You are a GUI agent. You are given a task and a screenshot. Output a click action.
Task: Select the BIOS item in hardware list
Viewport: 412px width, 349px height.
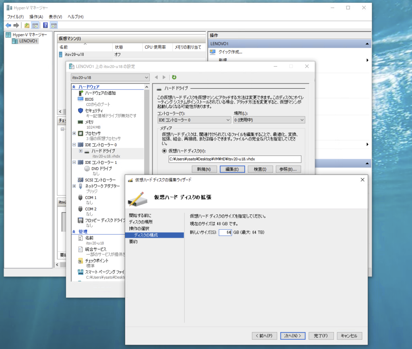89,99
